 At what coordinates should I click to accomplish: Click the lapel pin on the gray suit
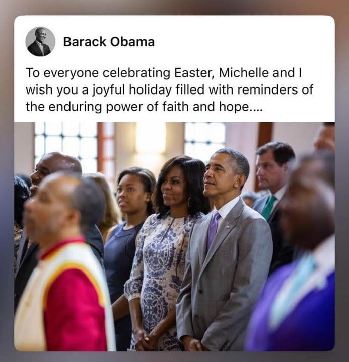click(x=228, y=227)
